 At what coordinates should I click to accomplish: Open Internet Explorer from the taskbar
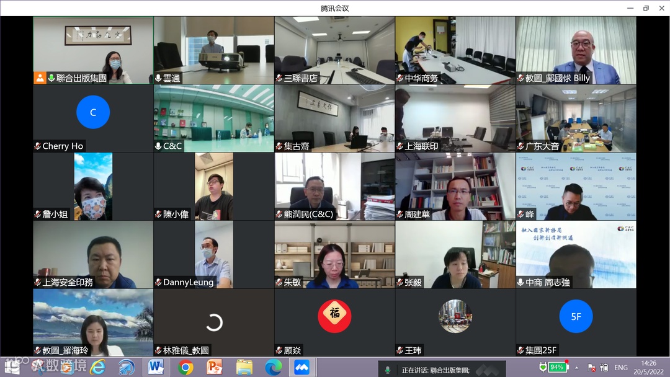tap(97, 367)
